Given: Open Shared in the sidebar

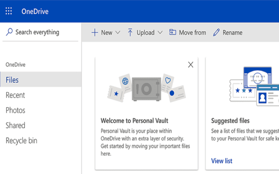Looking at the screenshot, I should pyautogui.click(x=15, y=125).
